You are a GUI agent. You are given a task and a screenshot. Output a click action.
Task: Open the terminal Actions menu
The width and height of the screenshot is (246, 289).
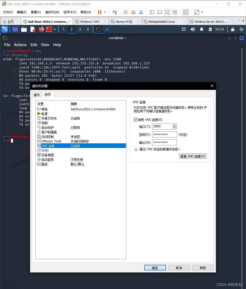tap(20, 45)
